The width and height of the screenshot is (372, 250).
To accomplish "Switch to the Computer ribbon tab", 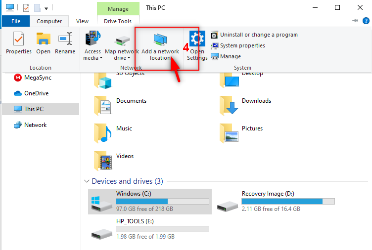I will pyautogui.click(x=49, y=21).
